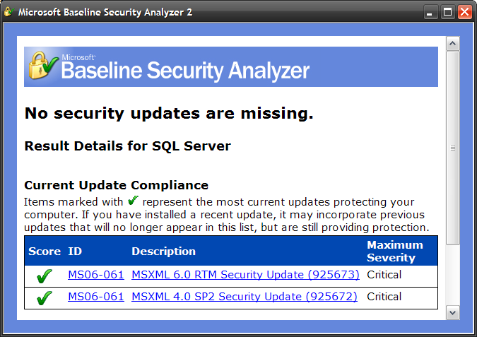The image size is (477, 337).
Task: Close the Baseline Security Analyzer window
Action: pyautogui.click(x=464, y=12)
